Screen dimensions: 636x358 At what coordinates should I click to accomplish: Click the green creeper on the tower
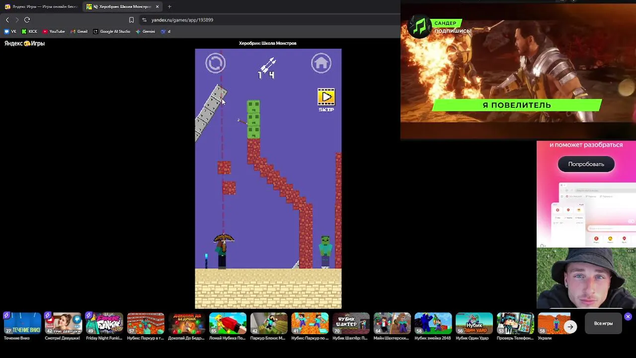pyautogui.click(x=253, y=119)
